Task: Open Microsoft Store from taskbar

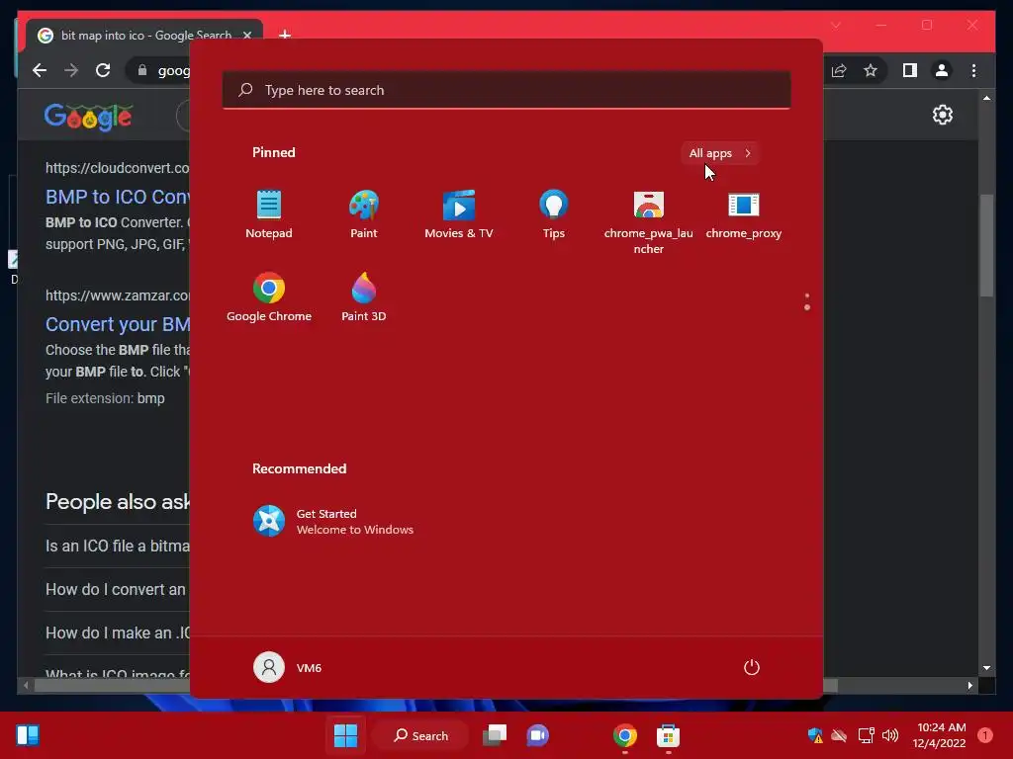Action: (x=668, y=735)
